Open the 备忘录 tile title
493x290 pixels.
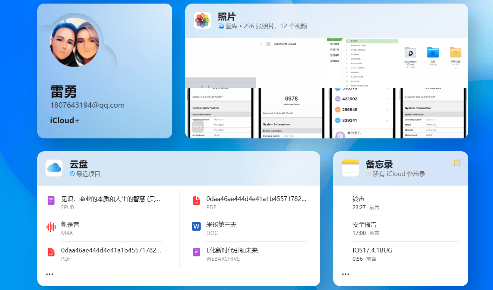coord(379,164)
